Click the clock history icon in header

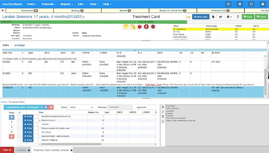point(229,4)
